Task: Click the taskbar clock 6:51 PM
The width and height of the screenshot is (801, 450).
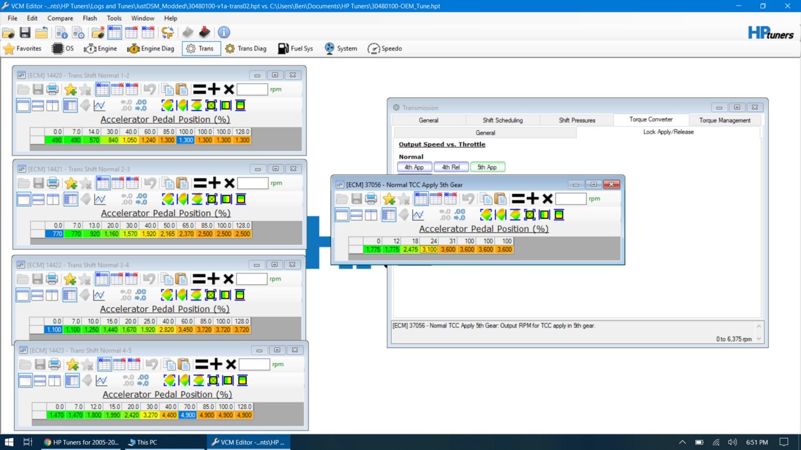Action: click(757, 442)
